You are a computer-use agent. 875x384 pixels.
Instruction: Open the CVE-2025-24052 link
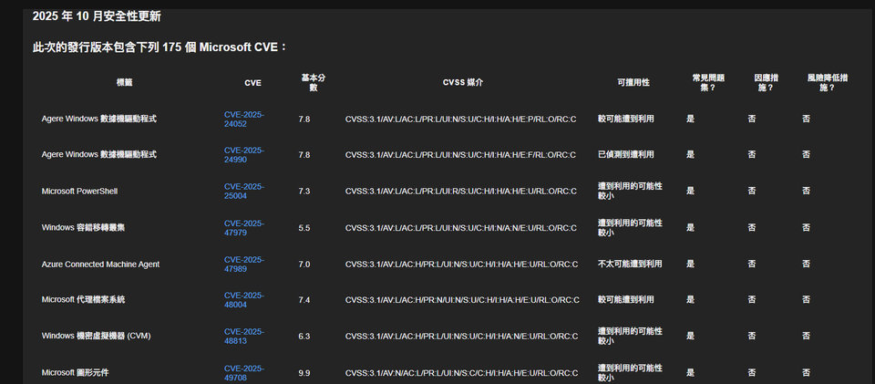(x=243, y=119)
